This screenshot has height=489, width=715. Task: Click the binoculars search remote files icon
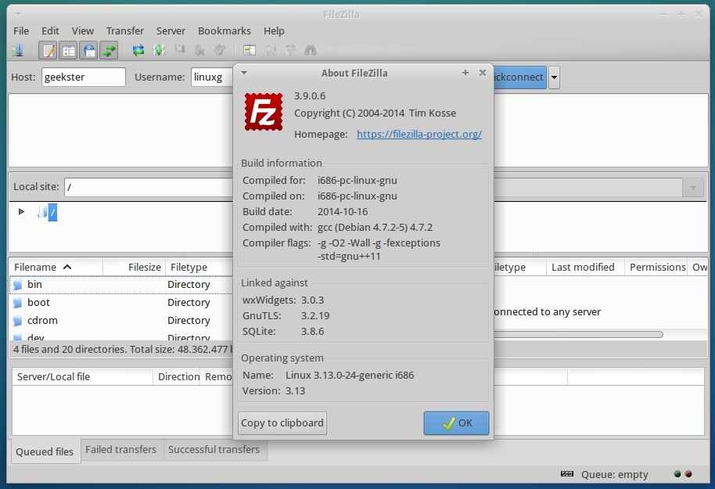[x=311, y=50]
